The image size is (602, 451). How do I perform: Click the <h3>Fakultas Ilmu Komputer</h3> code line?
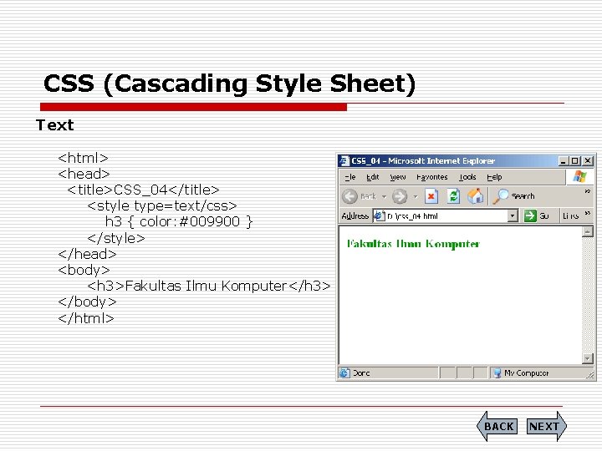[208, 286]
